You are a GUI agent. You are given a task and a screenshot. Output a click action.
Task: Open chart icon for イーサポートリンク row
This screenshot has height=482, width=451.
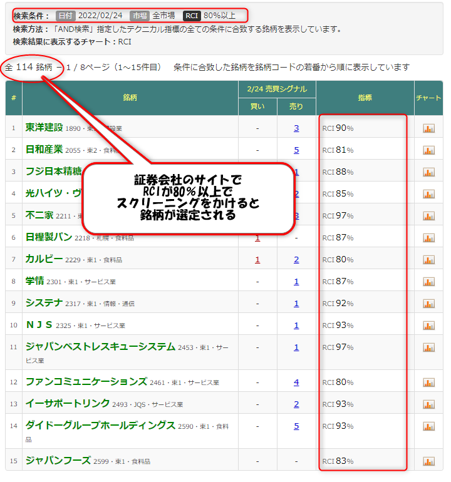click(428, 404)
